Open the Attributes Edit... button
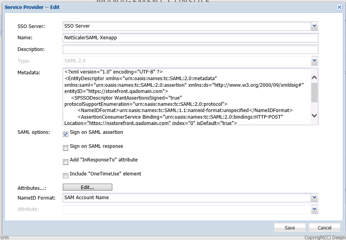Screen dimensions: 346x240 (87, 187)
